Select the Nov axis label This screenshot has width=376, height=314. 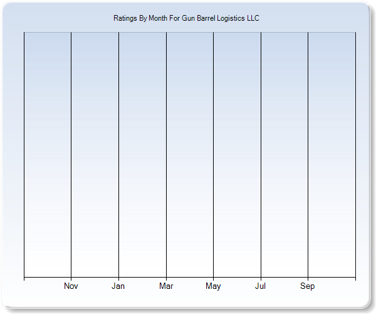tap(71, 286)
